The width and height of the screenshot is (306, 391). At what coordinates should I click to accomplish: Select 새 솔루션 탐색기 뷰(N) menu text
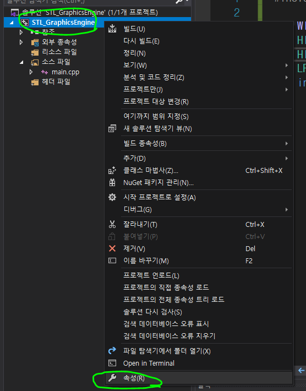[157, 129]
